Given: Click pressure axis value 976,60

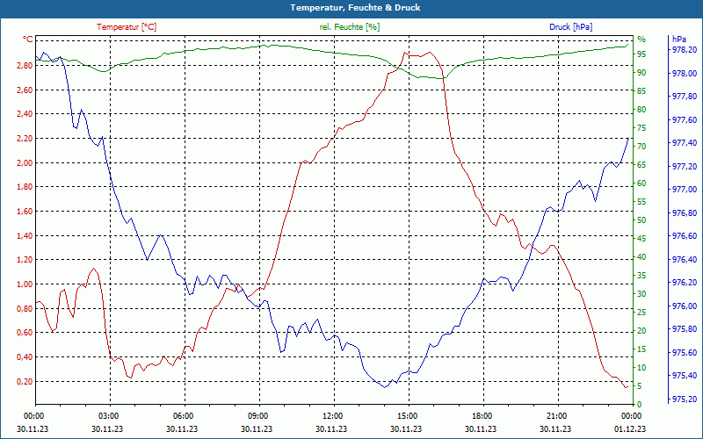Looking at the screenshot, I should coord(685,236).
